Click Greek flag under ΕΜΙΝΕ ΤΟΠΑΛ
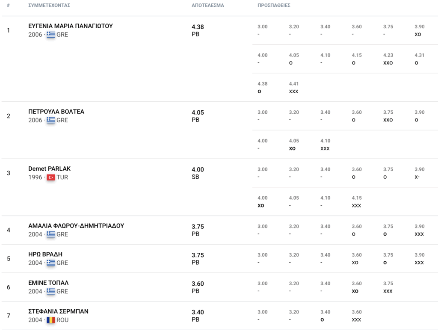 [x=50, y=291]
